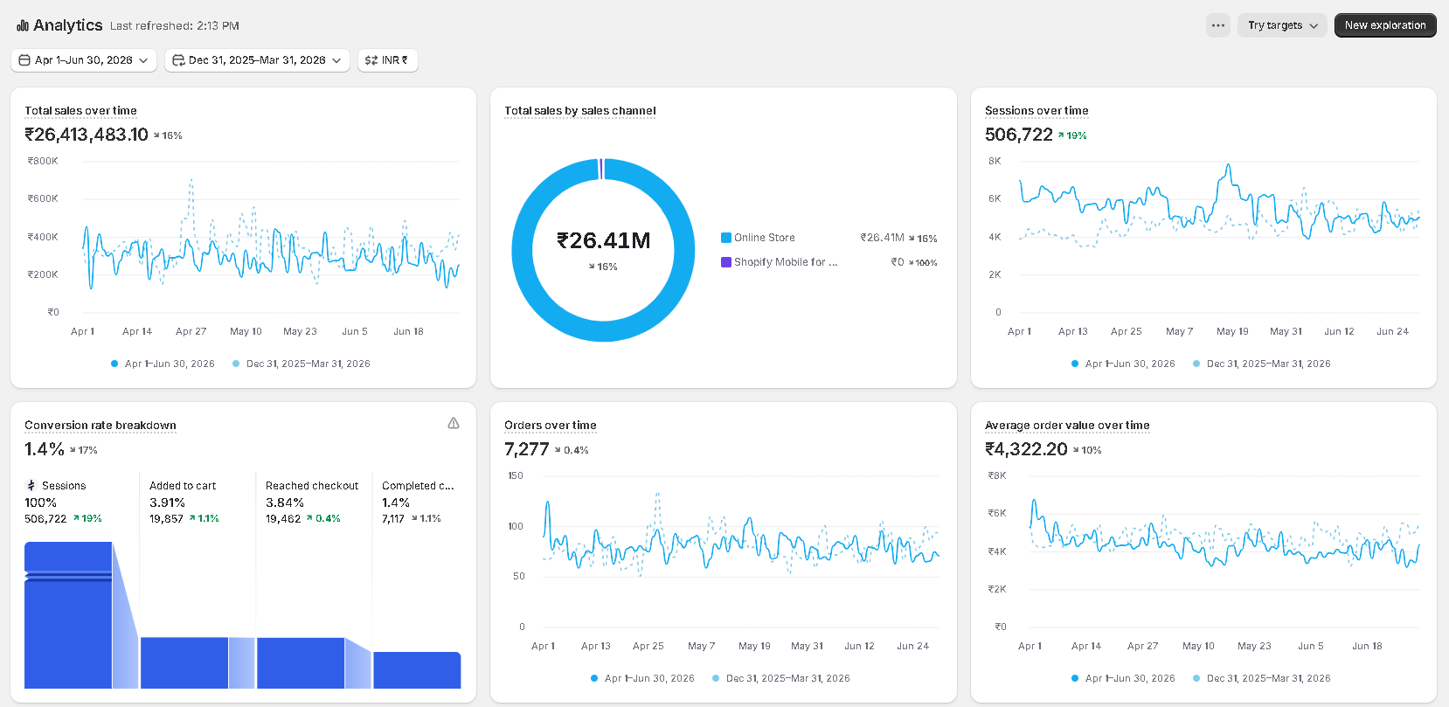This screenshot has width=1449, height=707.
Task: Open the Average order value over time report
Action: click(1067, 426)
